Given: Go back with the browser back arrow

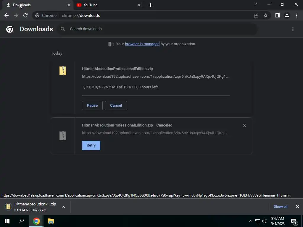Looking at the screenshot, I should (x=7, y=15).
